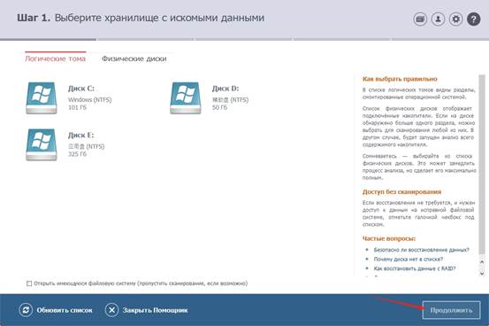Click the Продолжить button
Image resolution: width=489 pixels, height=326 pixels.
[x=451, y=310]
